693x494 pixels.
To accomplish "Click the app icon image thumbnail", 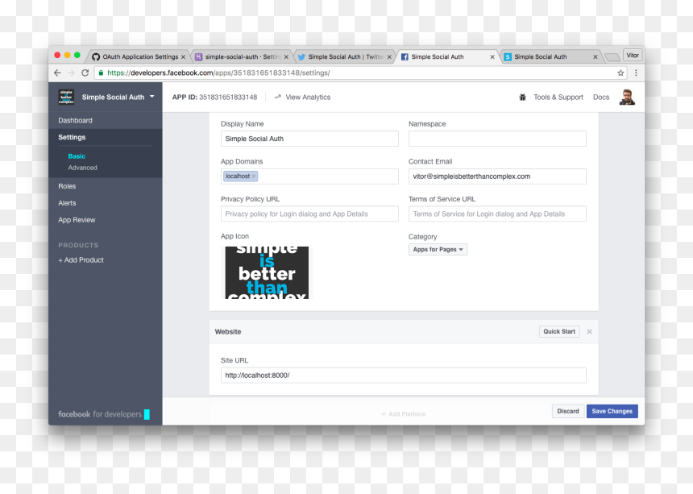I will pos(267,272).
